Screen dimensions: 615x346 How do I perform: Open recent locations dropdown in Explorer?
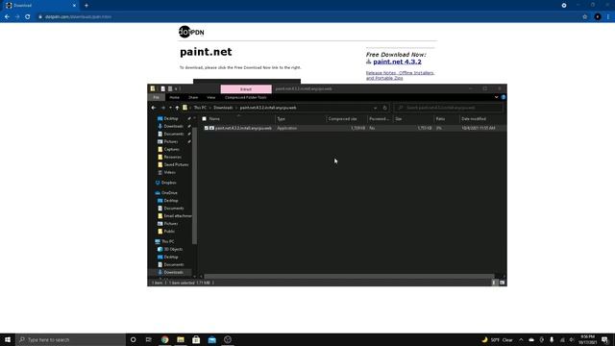(170, 108)
